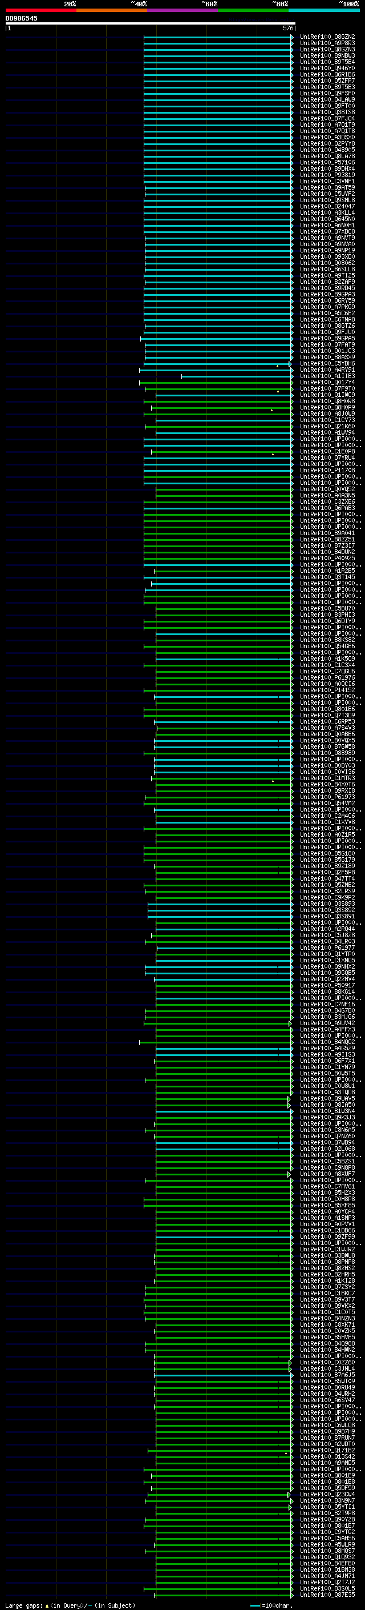Open hit UniRef100_B9DHX4
The height and width of the screenshot is (1610, 365).
(327, 168)
